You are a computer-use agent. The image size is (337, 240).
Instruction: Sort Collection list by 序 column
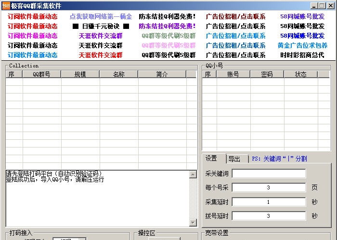pyautogui.click(x=14, y=74)
